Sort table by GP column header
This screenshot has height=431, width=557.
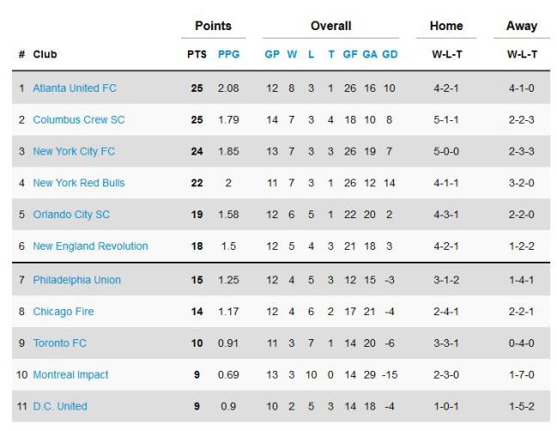pyautogui.click(x=272, y=54)
